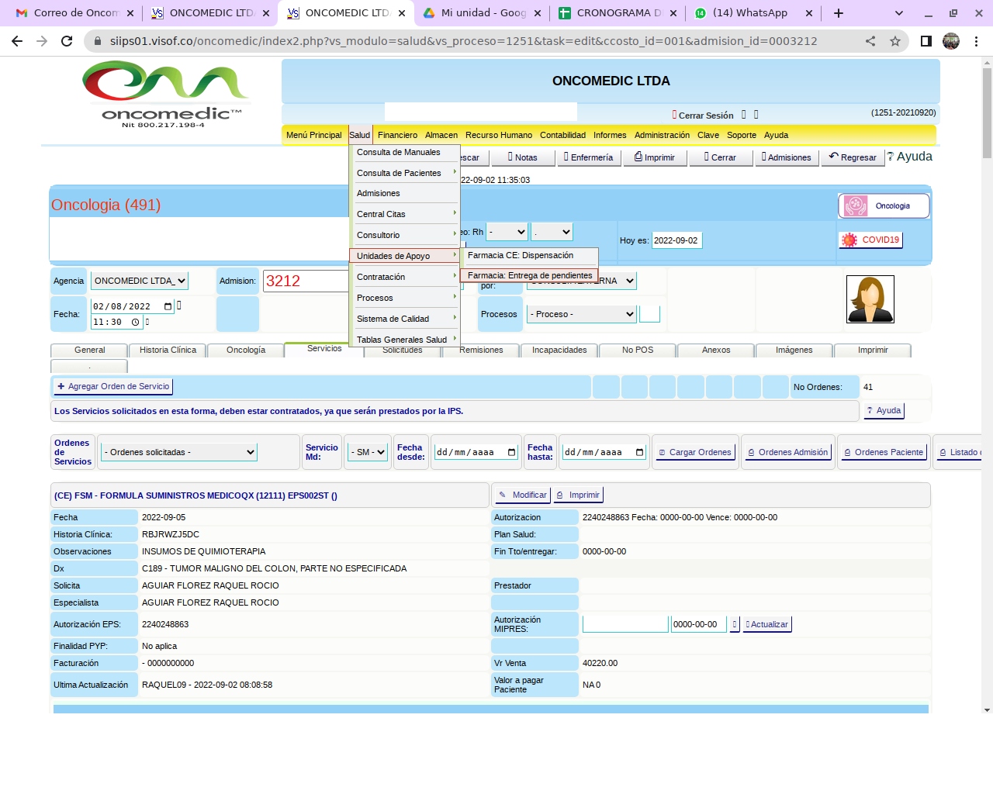Click the Autorización MIPRES text field
993x794 pixels.
[625, 625]
